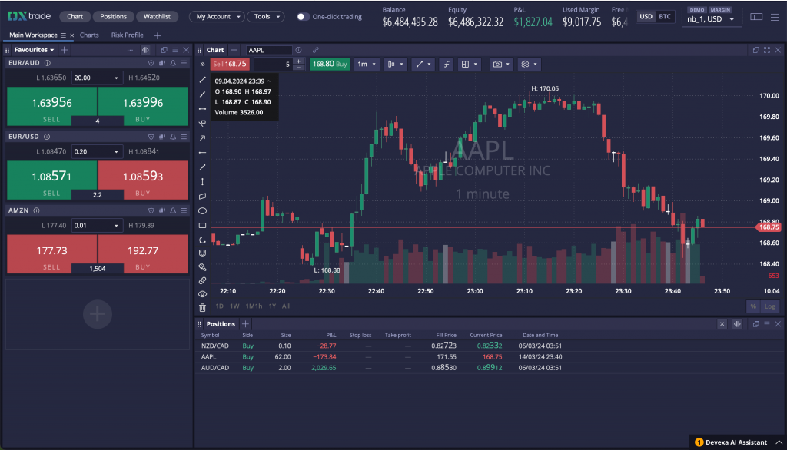Screen dimensions: 787x450
Task: Click EUR/USD protection shield icon
Action: click(x=151, y=137)
